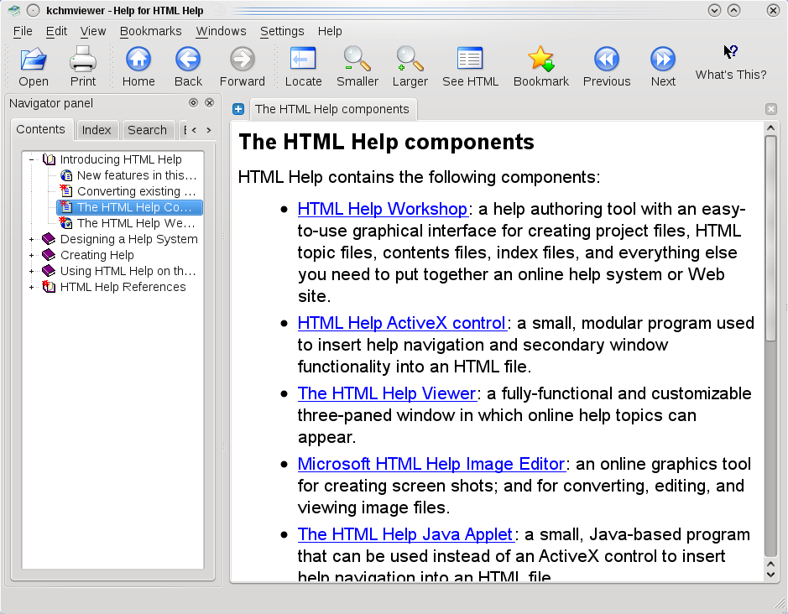Collapse the Introducing HTML Help node
Image resolution: width=788 pixels, height=614 pixels.
coord(31,159)
